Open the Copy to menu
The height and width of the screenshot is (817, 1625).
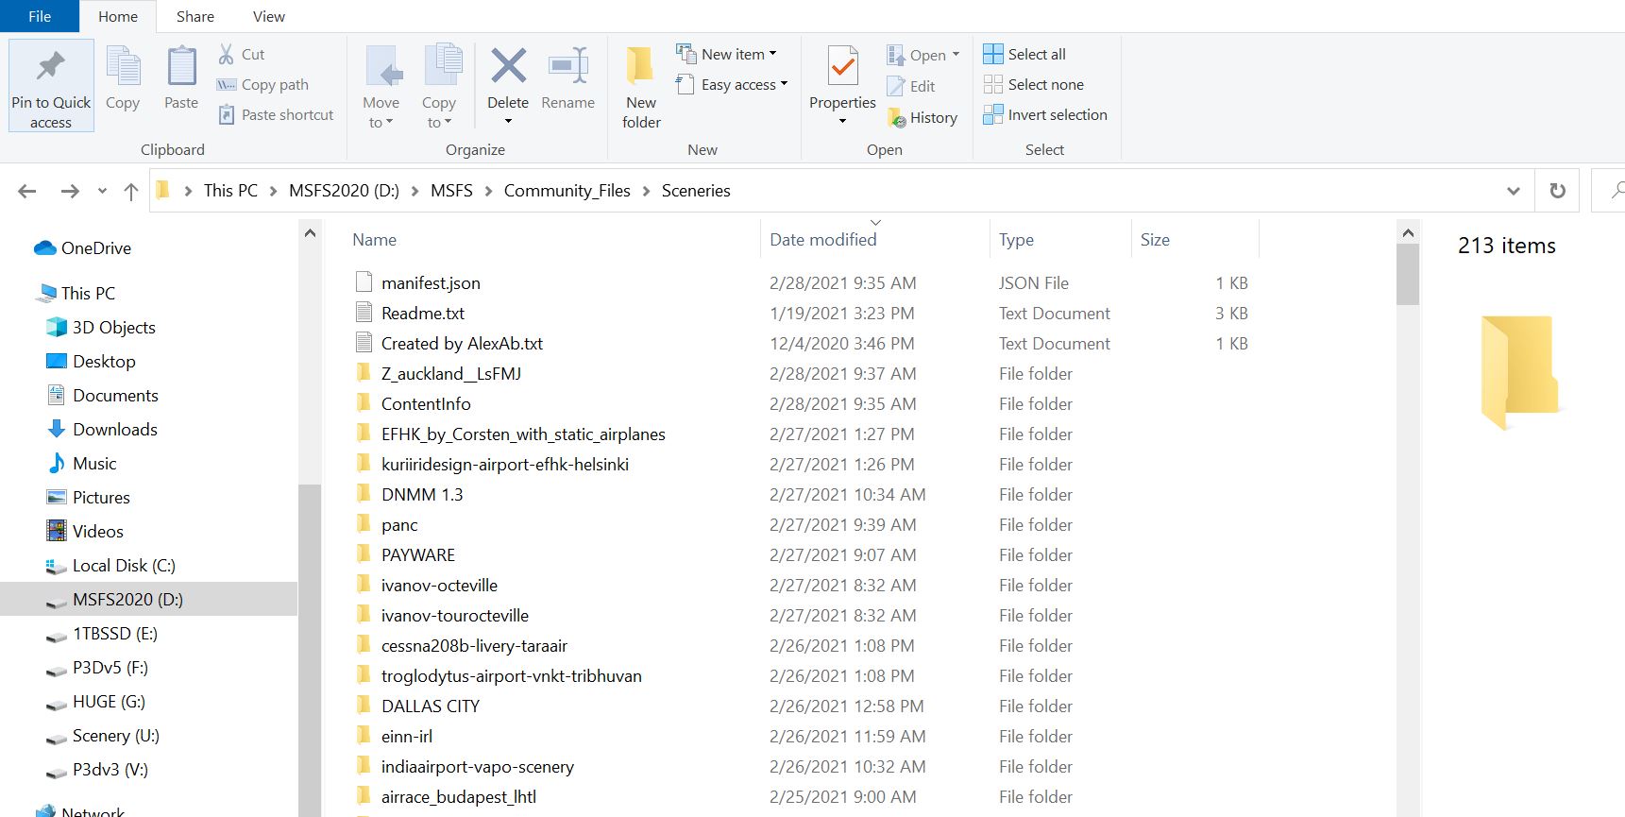click(x=439, y=87)
